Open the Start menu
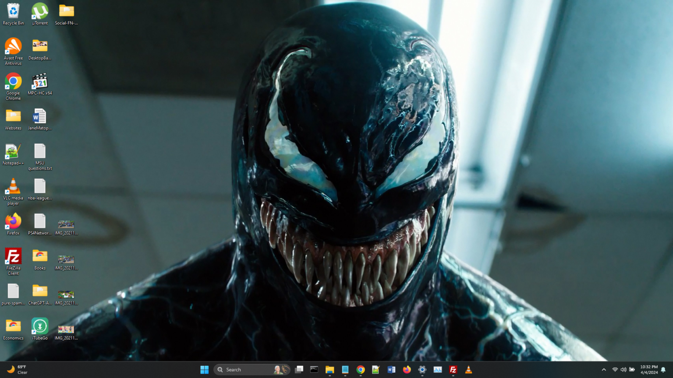This screenshot has width=673, height=378. 204,370
